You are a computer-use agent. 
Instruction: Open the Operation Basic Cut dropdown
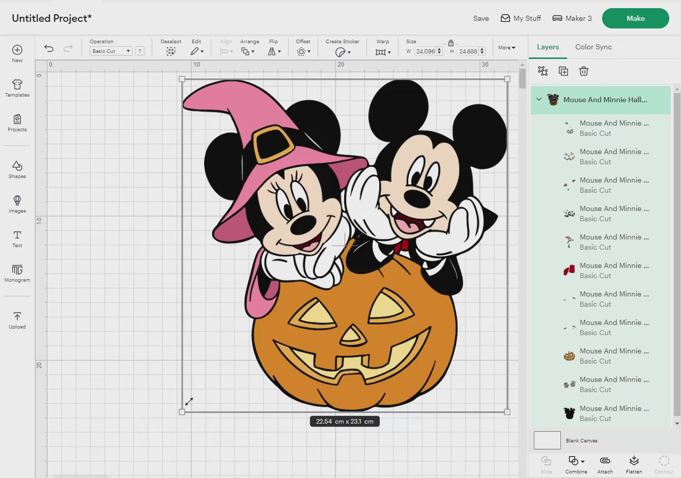tap(111, 51)
